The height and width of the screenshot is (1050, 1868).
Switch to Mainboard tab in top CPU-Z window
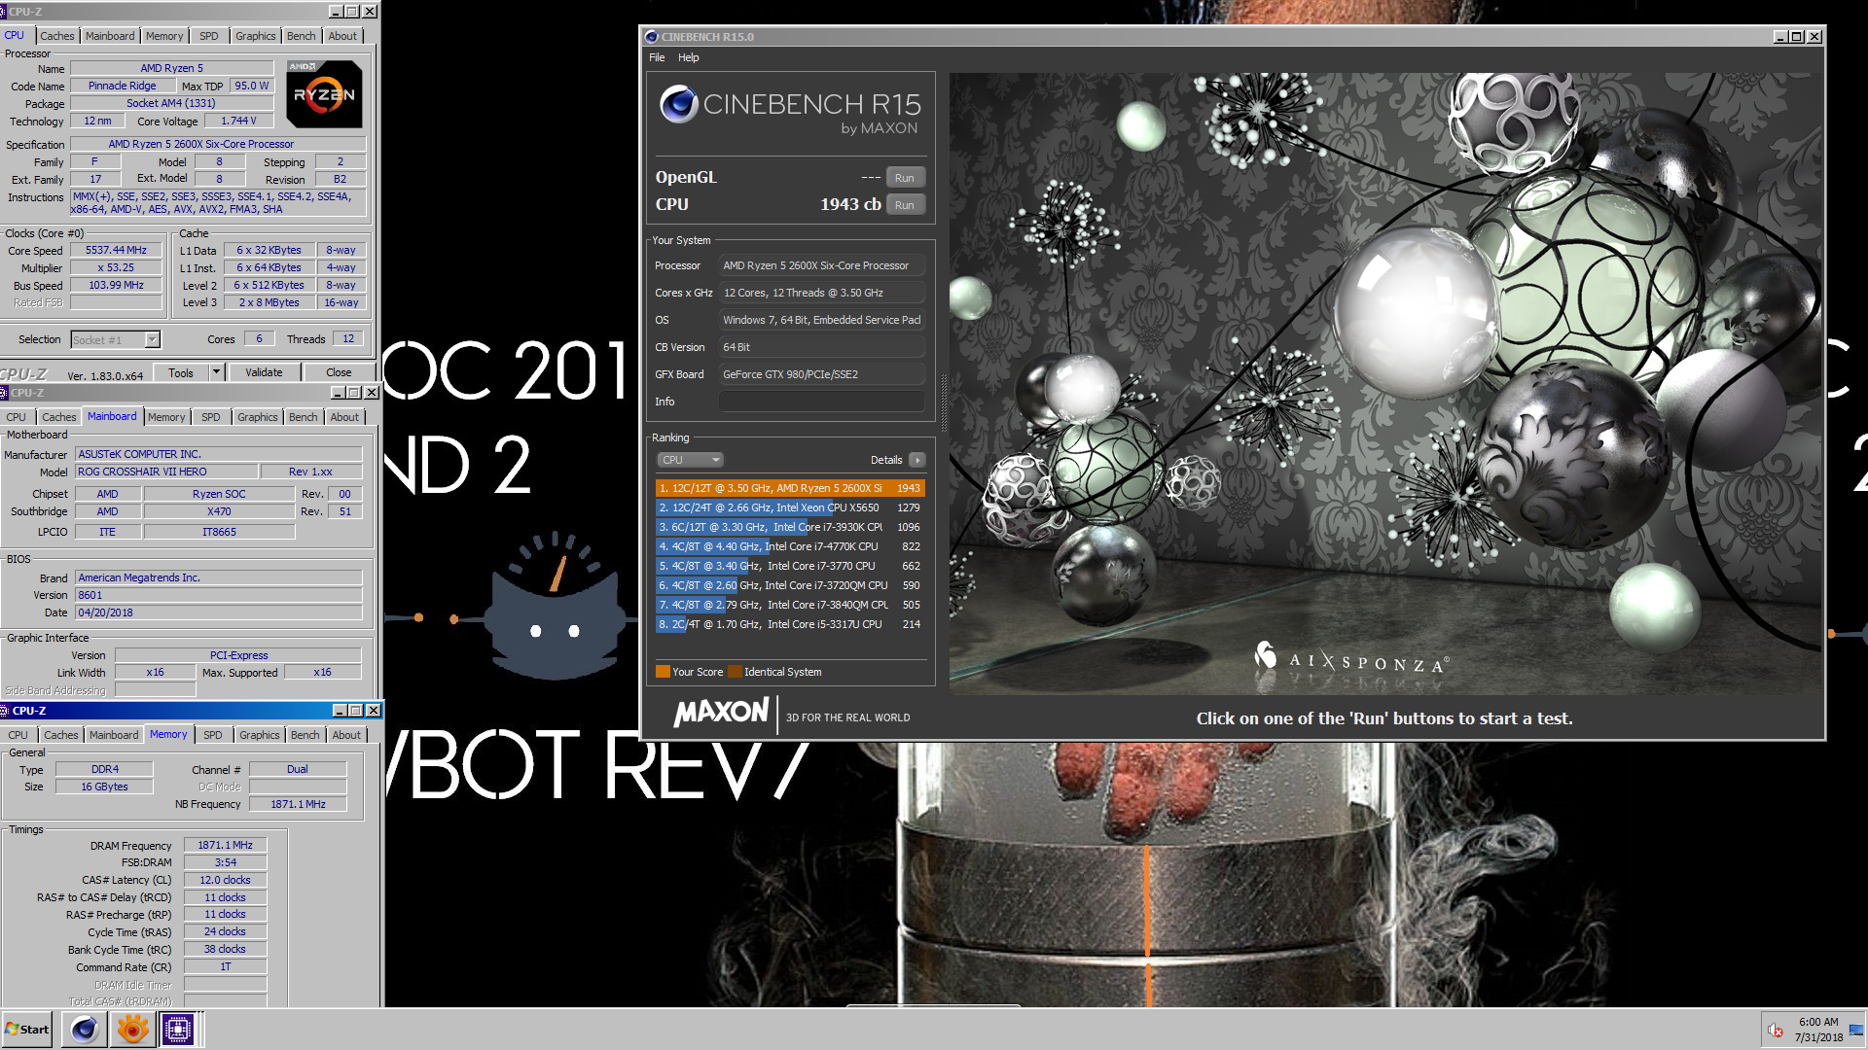click(110, 36)
